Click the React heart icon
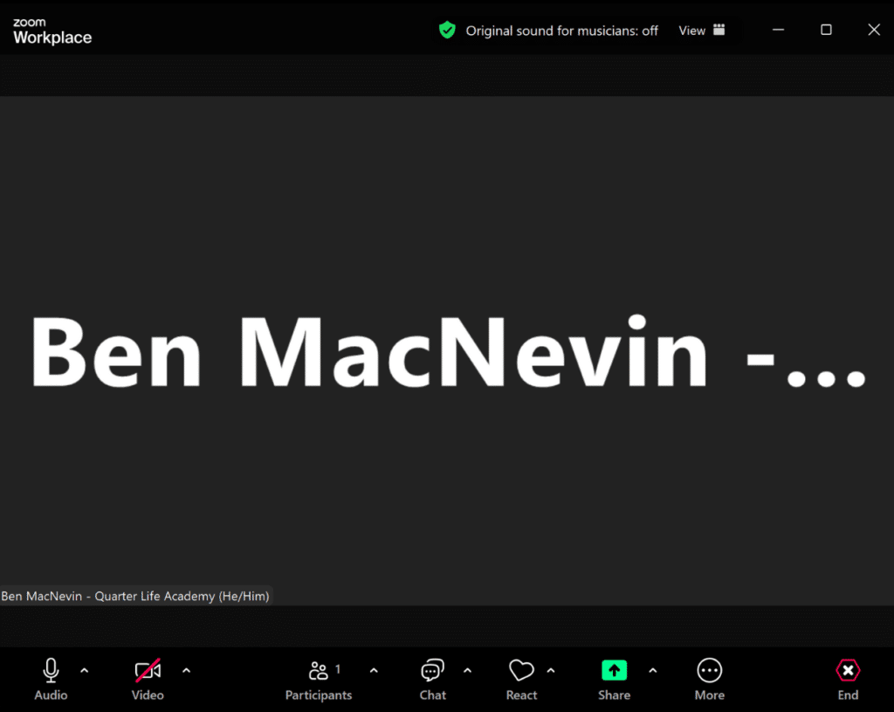 pyautogui.click(x=521, y=671)
